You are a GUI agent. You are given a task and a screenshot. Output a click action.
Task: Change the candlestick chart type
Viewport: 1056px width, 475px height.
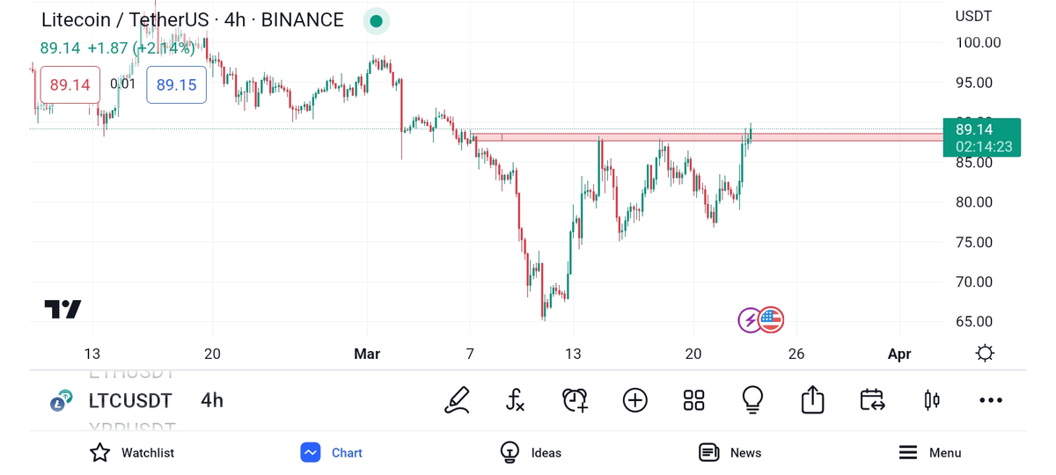(x=931, y=400)
